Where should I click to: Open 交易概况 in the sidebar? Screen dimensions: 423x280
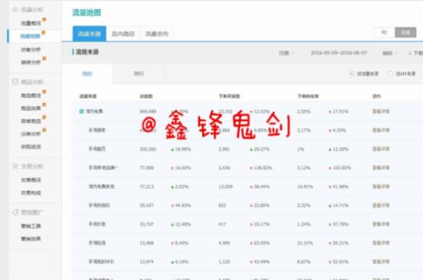tap(31, 180)
